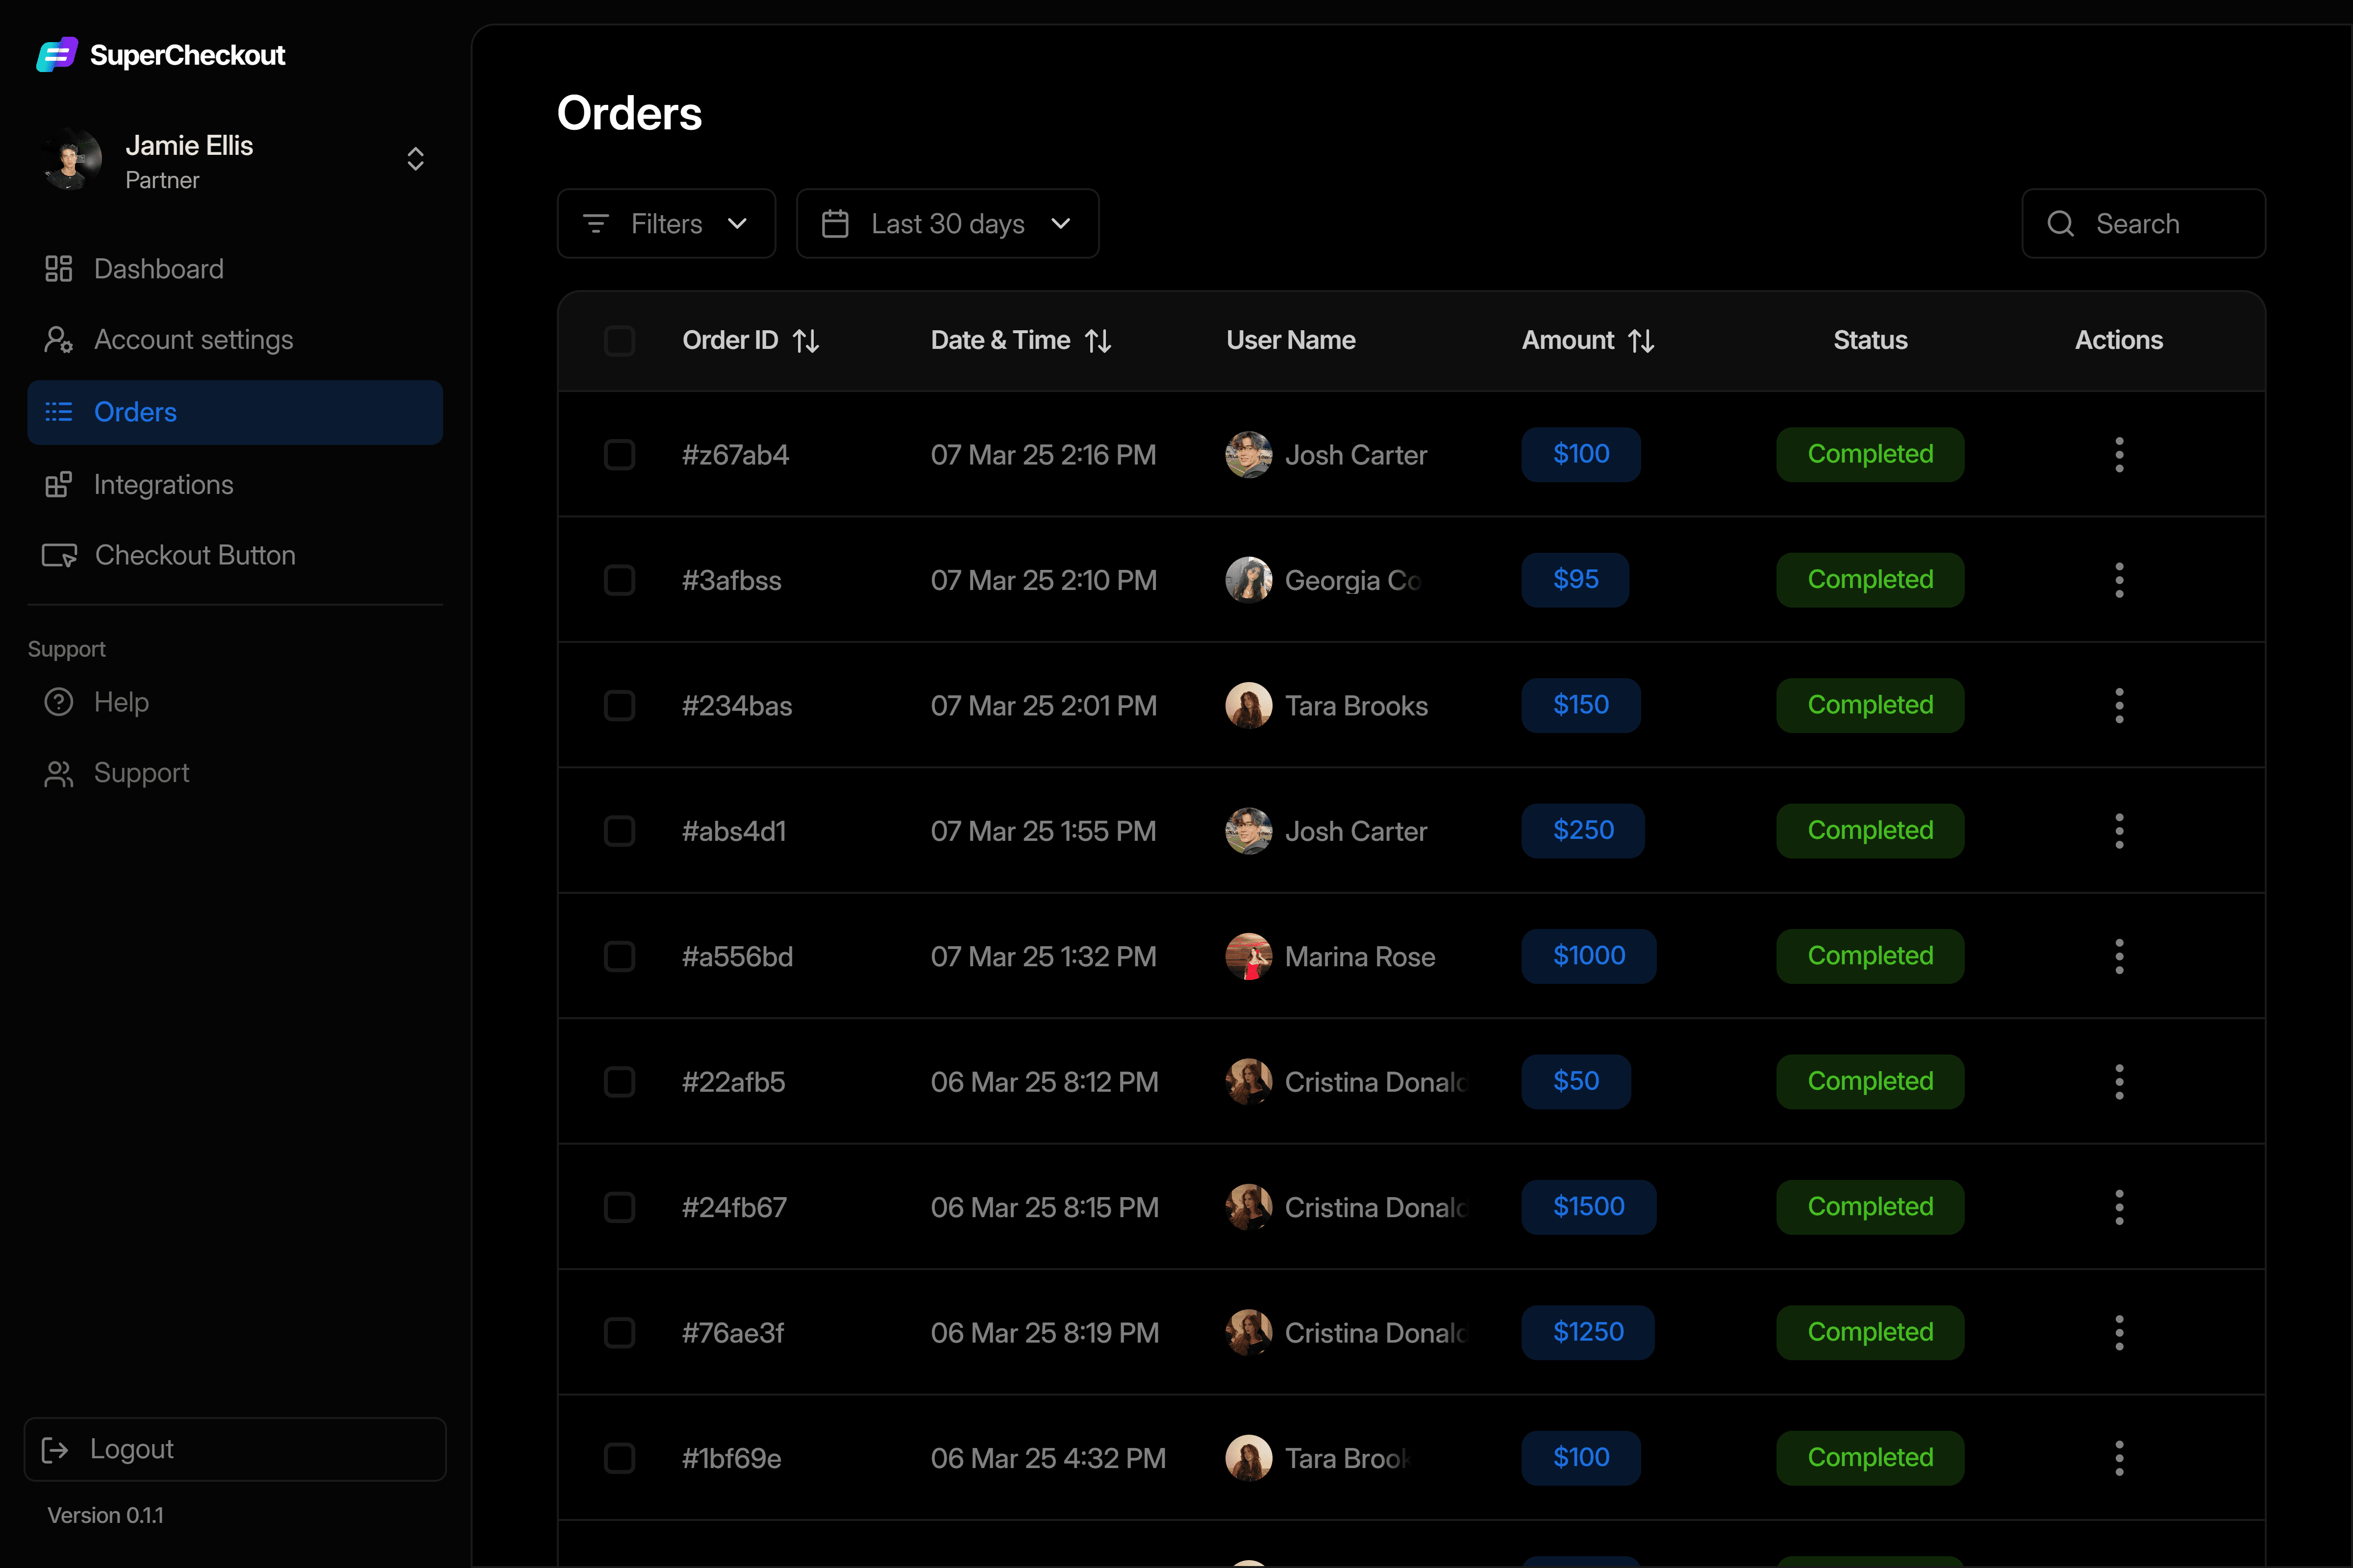Image resolution: width=2353 pixels, height=1568 pixels.
Task: Click the date 07 Mar 25 2:01 PM
Action: pyautogui.click(x=1044, y=706)
